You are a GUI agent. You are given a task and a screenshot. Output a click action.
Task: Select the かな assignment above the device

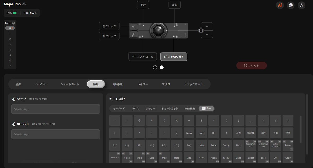[x=174, y=5]
